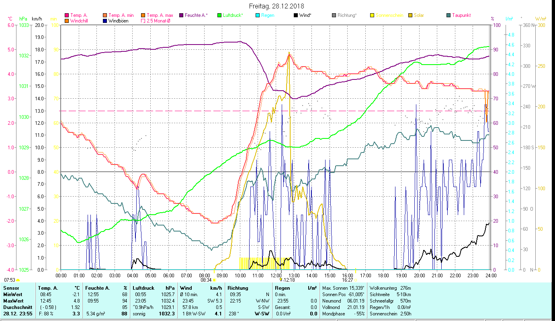Click the Neumond 06.01.19 entry

click(x=344, y=301)
